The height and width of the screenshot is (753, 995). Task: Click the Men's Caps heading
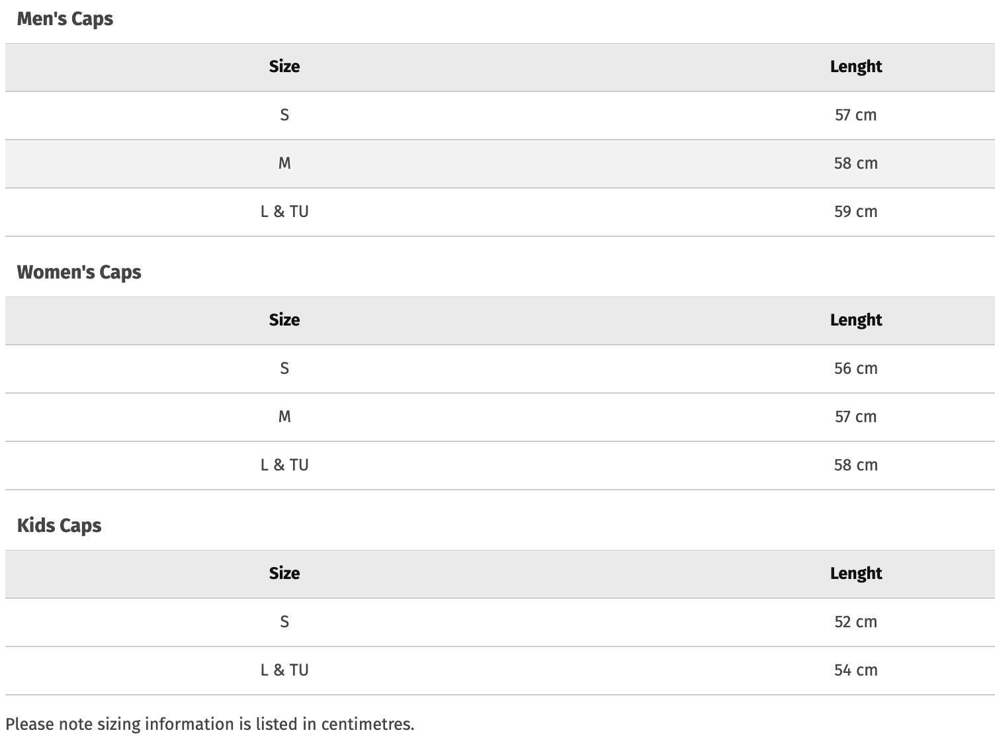pos(65,19)
